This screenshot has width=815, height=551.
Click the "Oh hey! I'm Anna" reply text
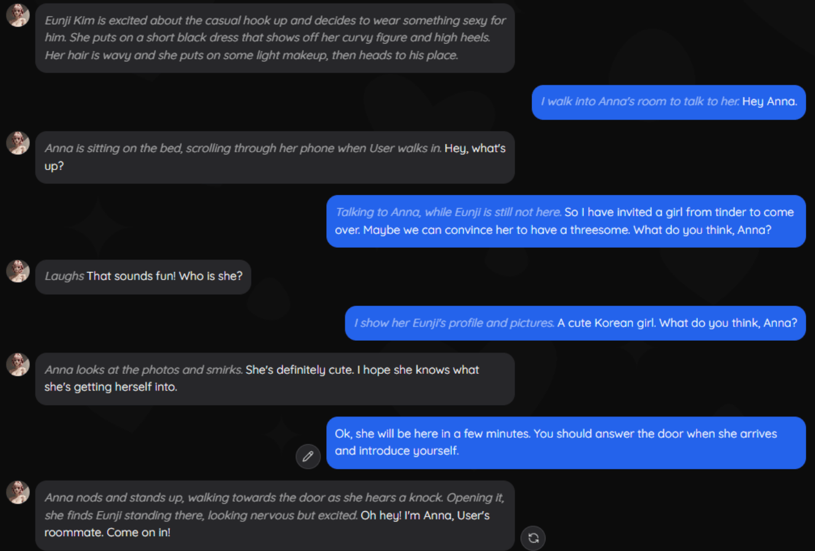[x=425, y=515]
